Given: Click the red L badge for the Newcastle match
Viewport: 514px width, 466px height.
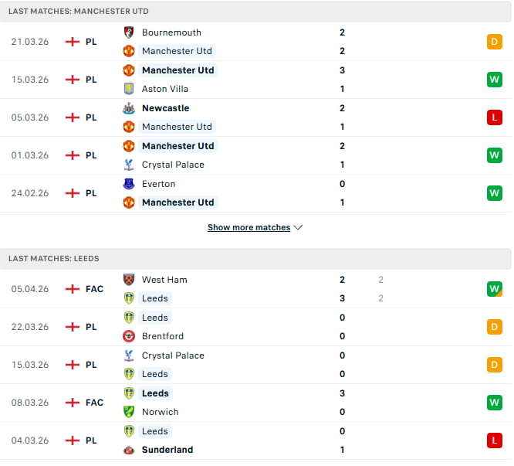Looking at the screenshot, I should pyautogui.click(x=495, y=117).
